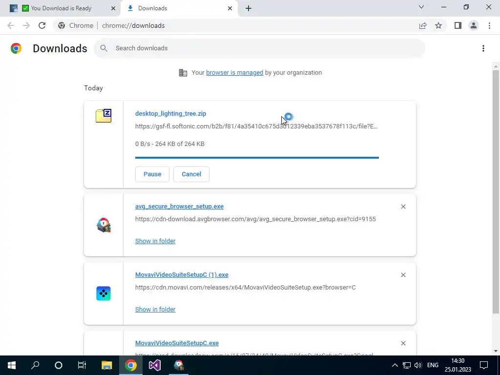500x375 pixels.
Task: Click the AVG download URL text
Action: click(x=255, y=219)
